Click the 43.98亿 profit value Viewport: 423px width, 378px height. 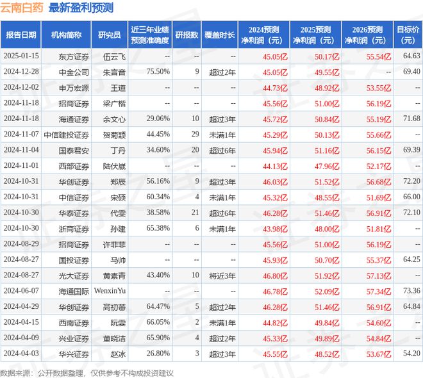click(x=275, y=229)
